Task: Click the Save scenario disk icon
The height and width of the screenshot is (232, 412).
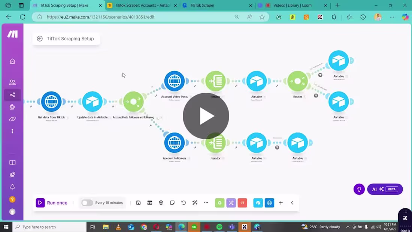Action: click(138, 202)
